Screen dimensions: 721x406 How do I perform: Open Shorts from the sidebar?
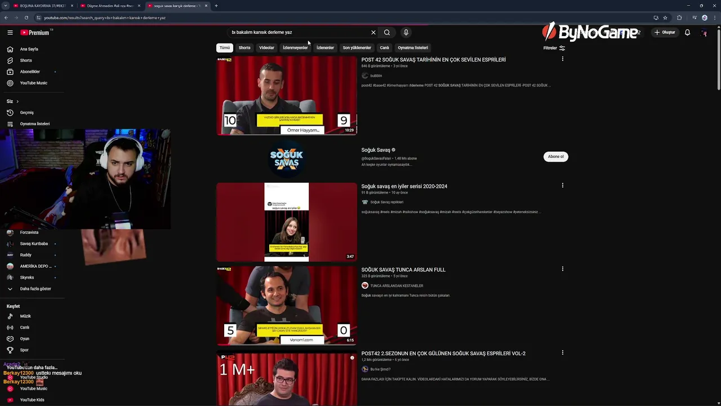coord(26,60)
